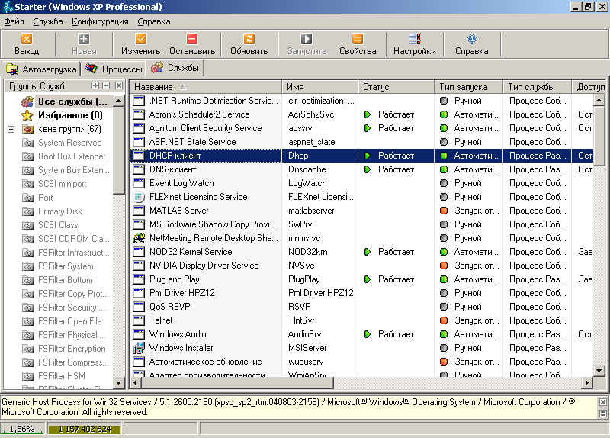Viewport: 610px width, 438px height.
Task: Click the aspnet_state name cell
Action: (x=312, y=142)
